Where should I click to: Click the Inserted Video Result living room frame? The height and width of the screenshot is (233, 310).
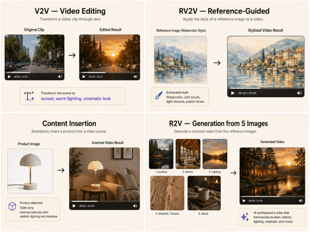[x=104, y=174]
